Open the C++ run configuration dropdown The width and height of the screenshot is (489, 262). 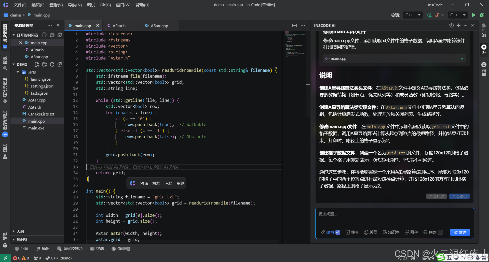point(458,15)
